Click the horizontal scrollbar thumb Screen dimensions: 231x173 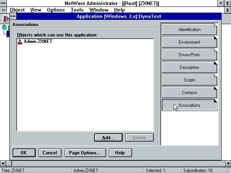tap(9, 163)
